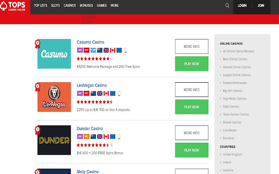Open the Games menu
Image resolution: width=279 pixels, height=174 pixels.
(102, 6)
